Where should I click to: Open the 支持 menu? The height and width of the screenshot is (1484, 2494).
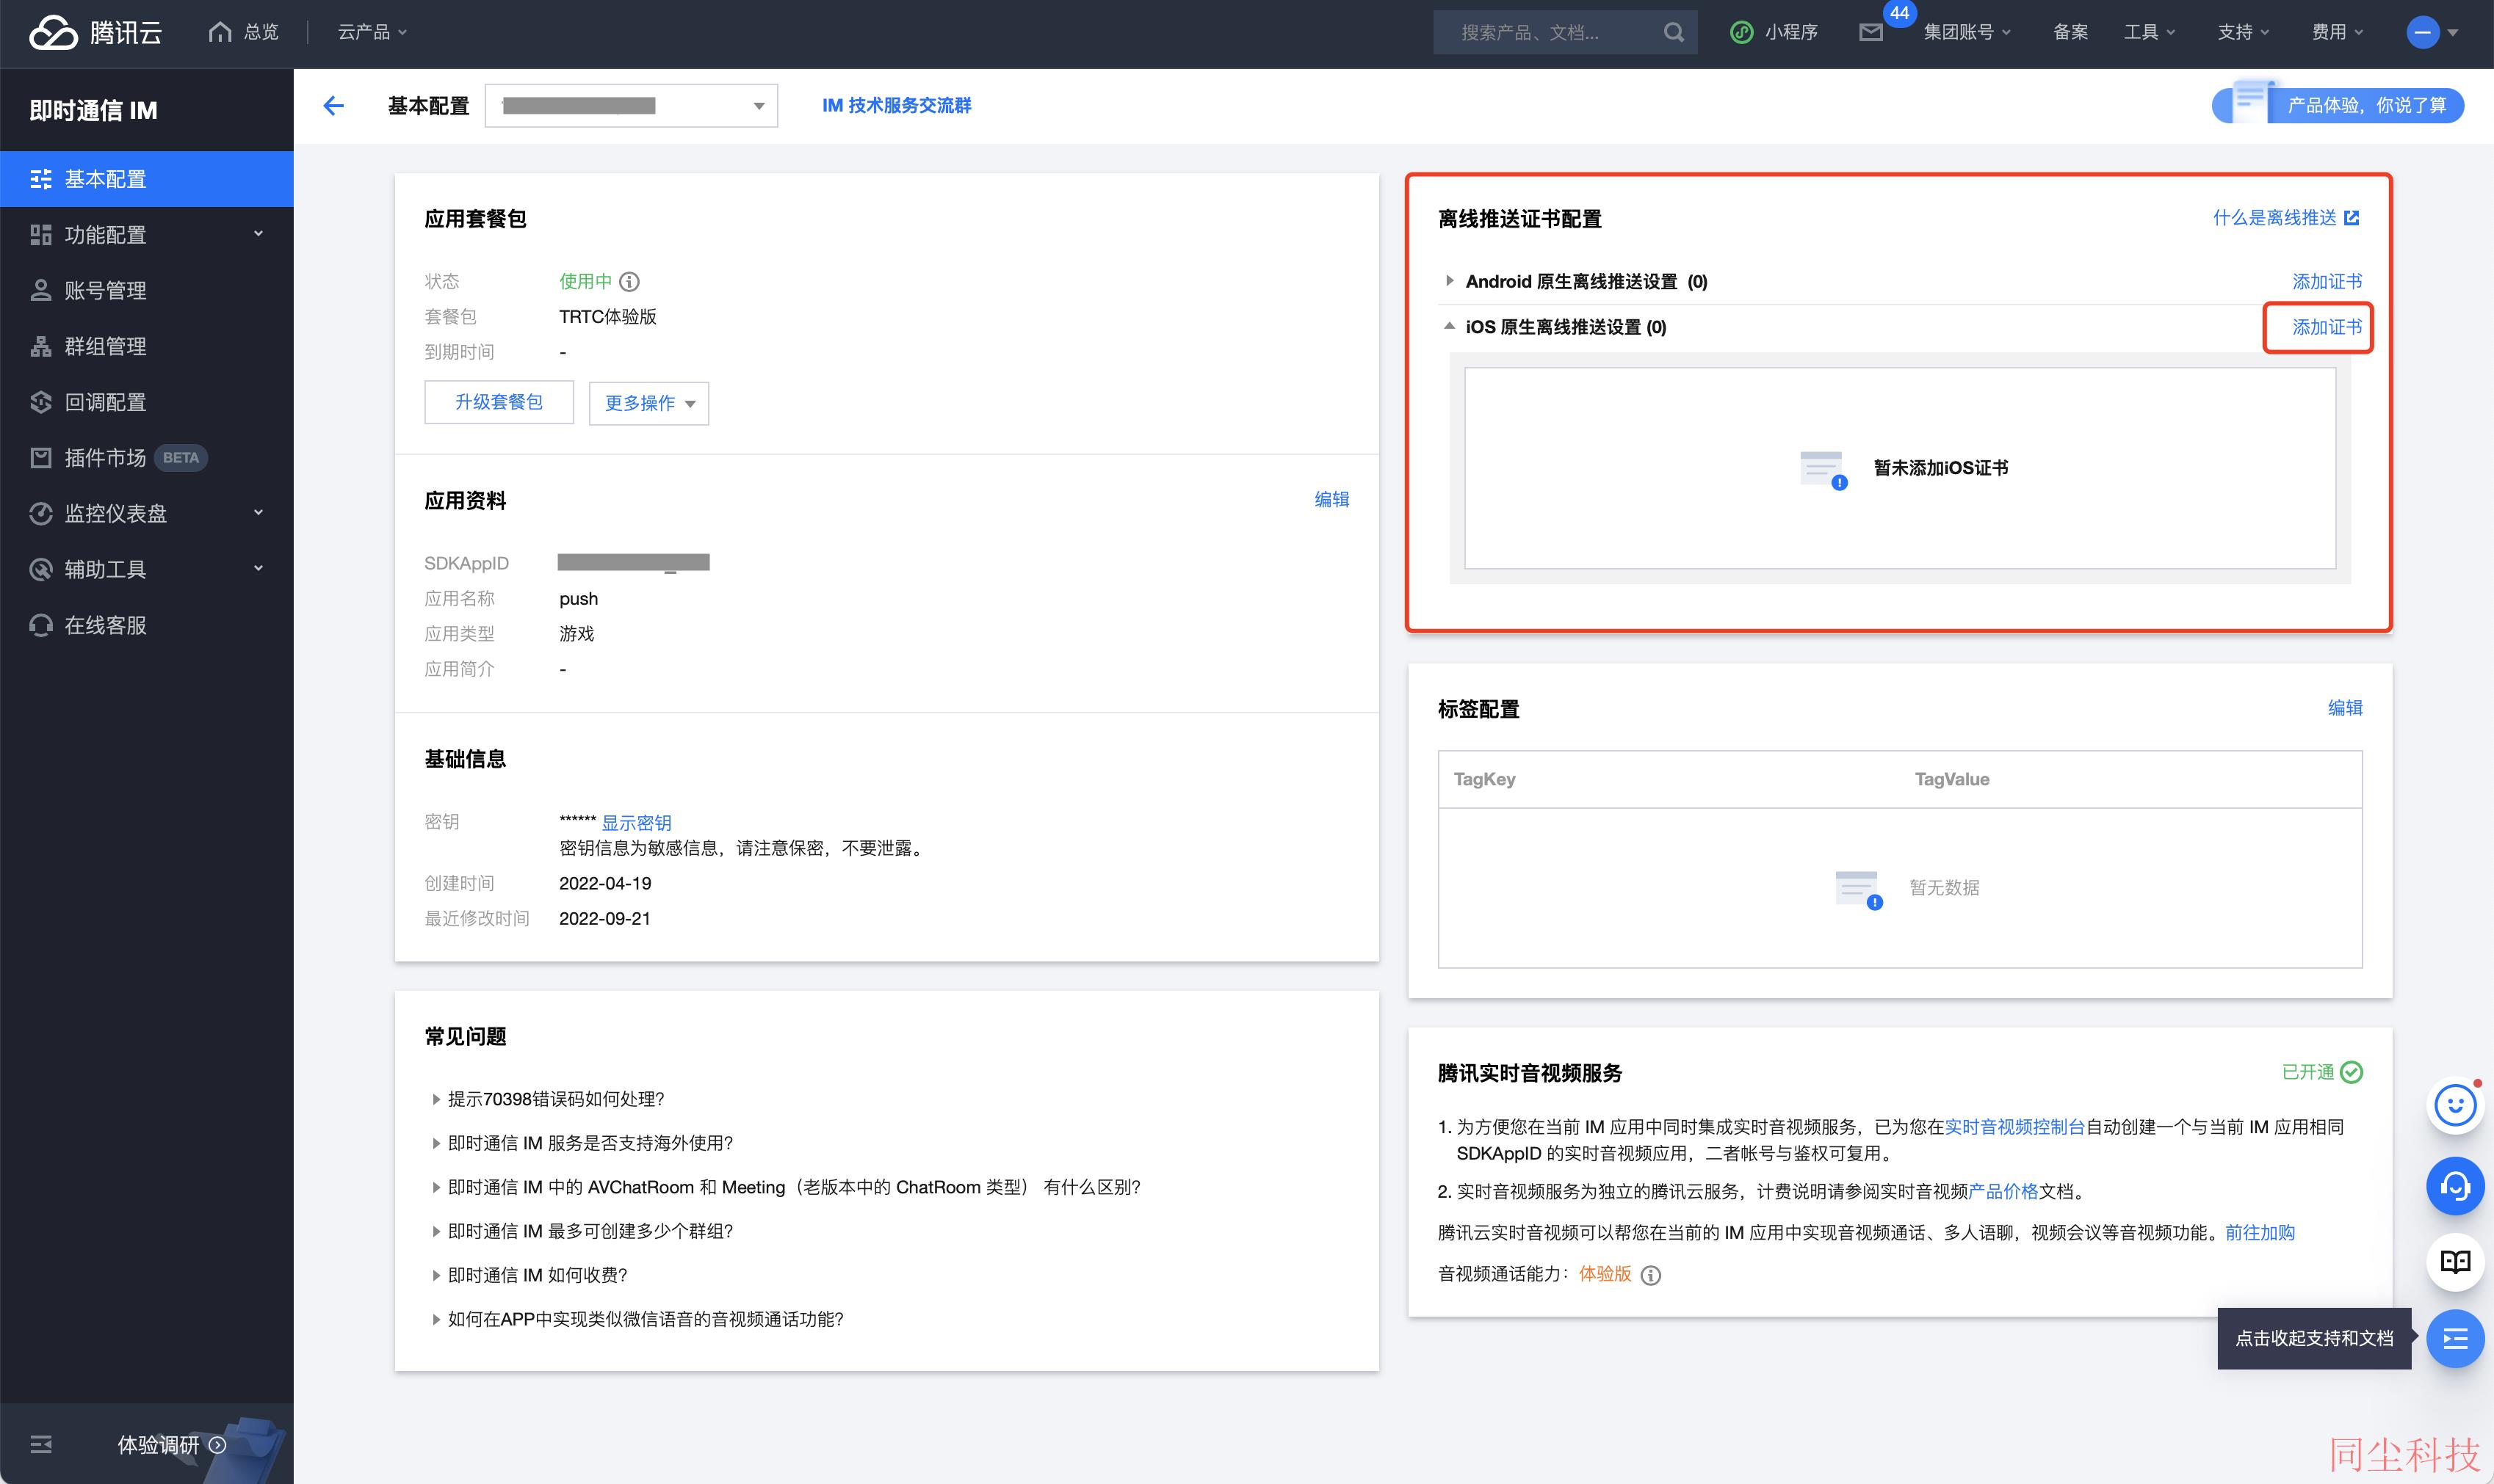(x=2243, y=32)
